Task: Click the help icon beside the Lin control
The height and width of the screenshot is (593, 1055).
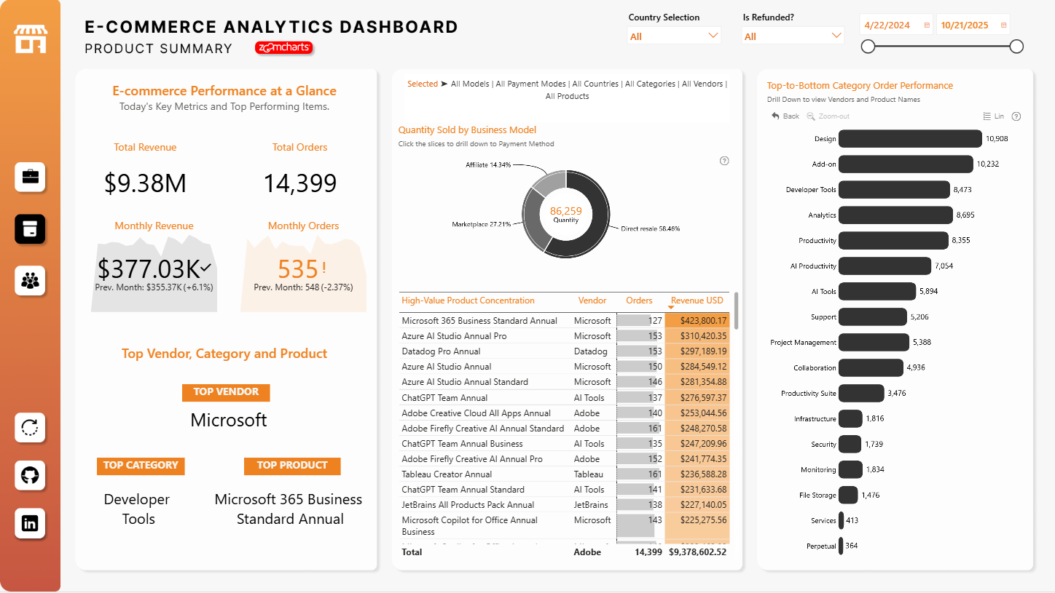Action: [x=1016, y=116]
